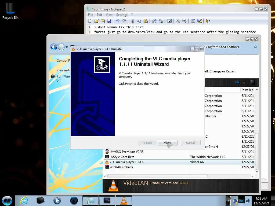Create a new document in Notepad2 toolbar
Viewport: 275px width, 206px height.
(90, 21)
